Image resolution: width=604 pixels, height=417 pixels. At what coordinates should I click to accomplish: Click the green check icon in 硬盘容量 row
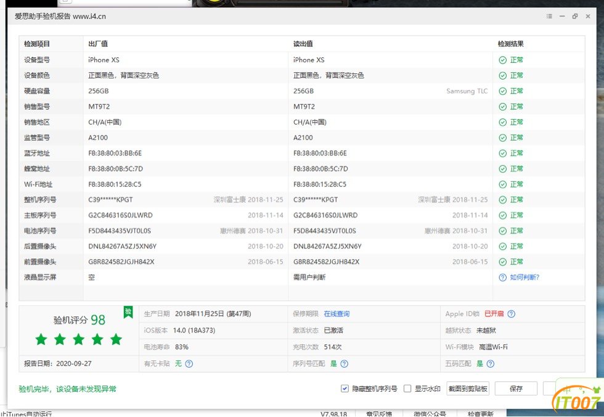[x=503, y=91]
